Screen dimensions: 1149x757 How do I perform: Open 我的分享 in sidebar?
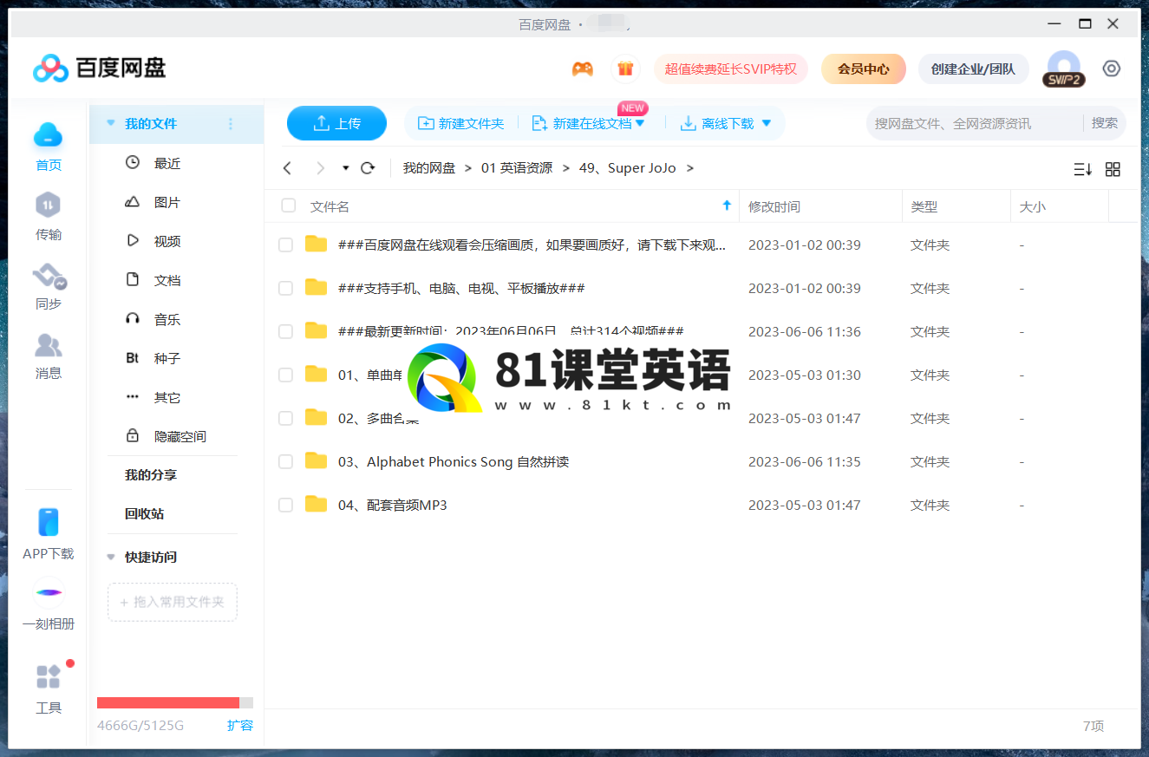point(151,475)
